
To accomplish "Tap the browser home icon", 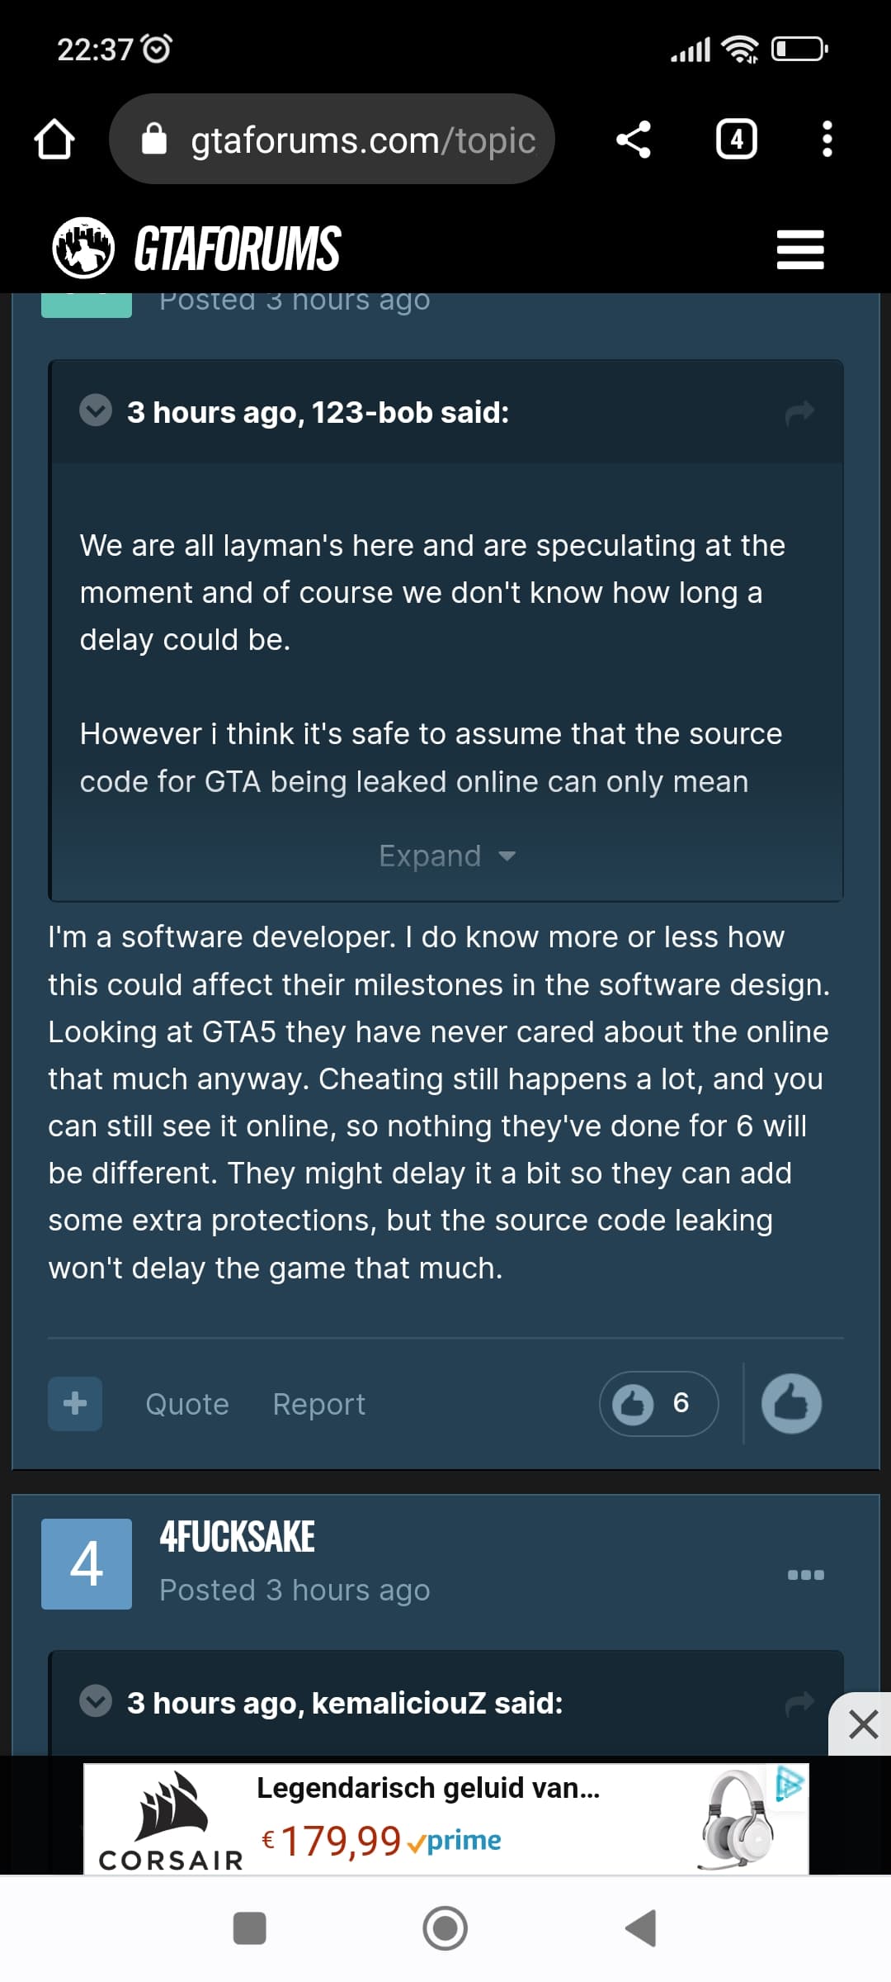I will [x=54, y=139].
